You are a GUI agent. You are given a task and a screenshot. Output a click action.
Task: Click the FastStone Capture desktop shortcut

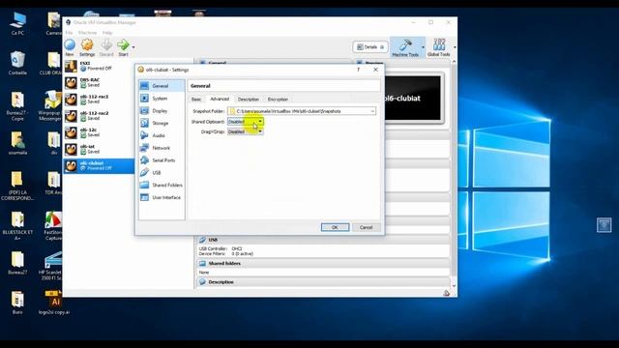coord(52,225)
